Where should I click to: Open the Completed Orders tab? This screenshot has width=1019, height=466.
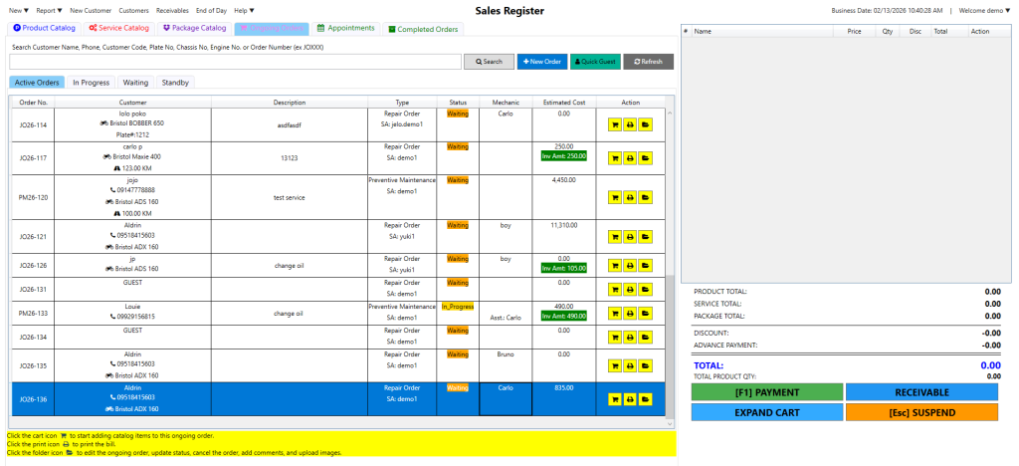point(423,29)
